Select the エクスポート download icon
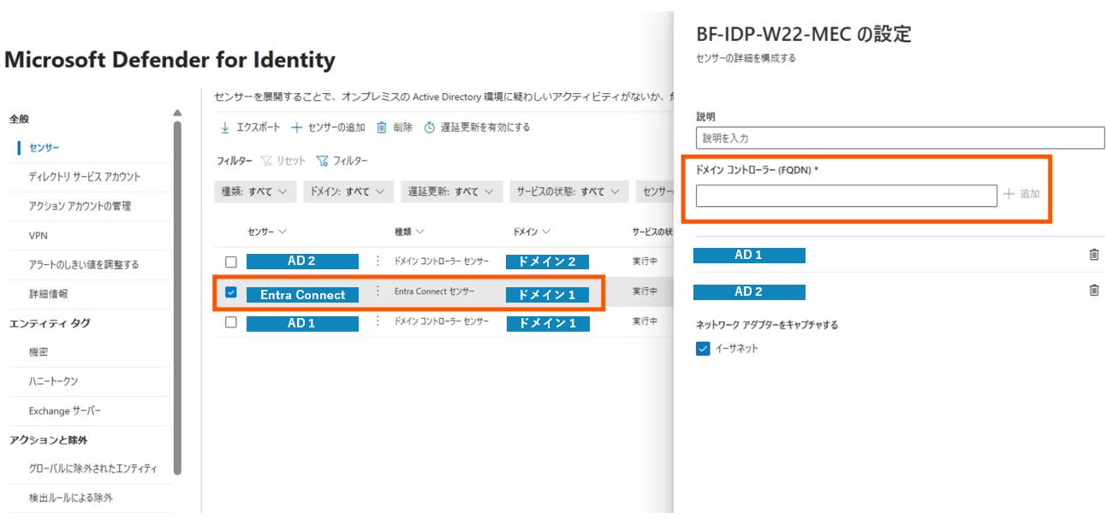1106x530 pixels. pyautogui.click(x=224, y=127)
